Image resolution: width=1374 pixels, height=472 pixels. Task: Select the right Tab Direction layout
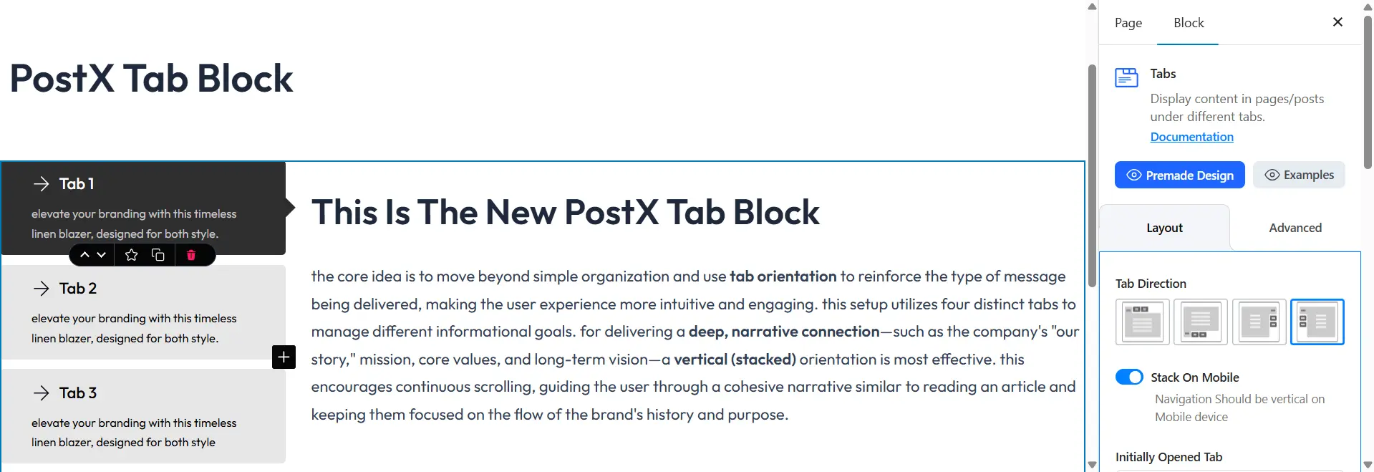[x=1259, y=322]
